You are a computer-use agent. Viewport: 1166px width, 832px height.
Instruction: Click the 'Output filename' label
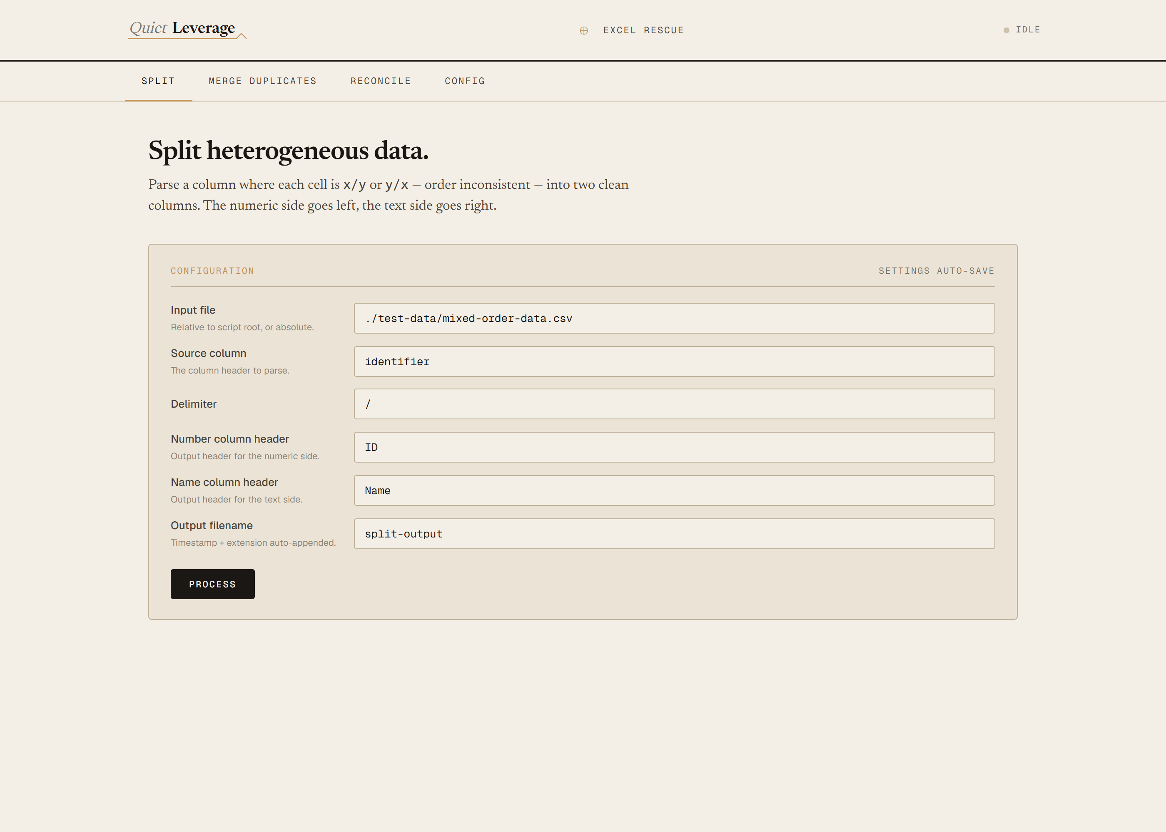pyautogui.click(x=211, y=526)
